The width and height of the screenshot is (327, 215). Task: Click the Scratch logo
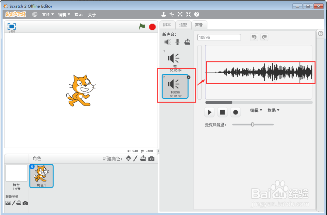16,14
